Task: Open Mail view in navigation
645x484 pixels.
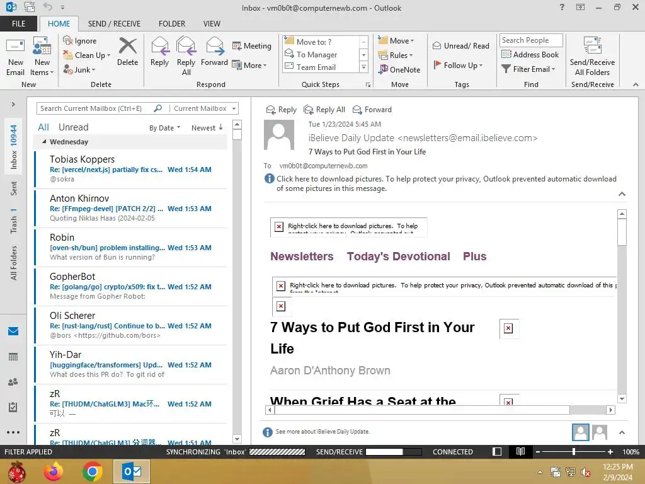Action: pos(13,331)
